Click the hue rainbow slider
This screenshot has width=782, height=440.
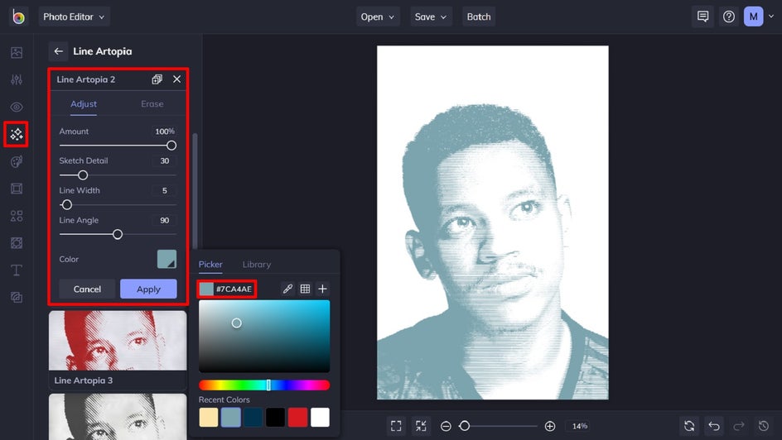coord(264,385)
